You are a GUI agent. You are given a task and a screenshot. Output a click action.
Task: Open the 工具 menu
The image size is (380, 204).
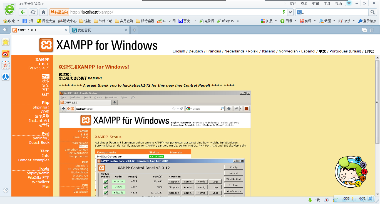click(327, 3)
